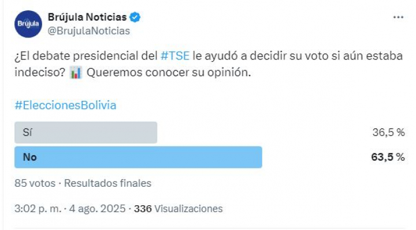The height and width of the screenshot is (230, 416).
Task: Click the 85 votos count
Action: pos(35,183)
